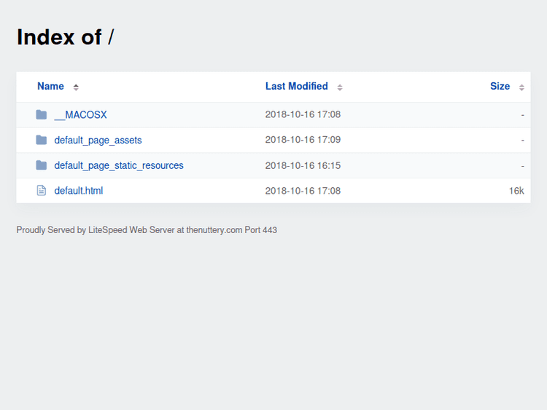This screenshot has width=547, height=410.
Task: Click sort arrows beside Last Modified header
Action: (x=340, y=87)
